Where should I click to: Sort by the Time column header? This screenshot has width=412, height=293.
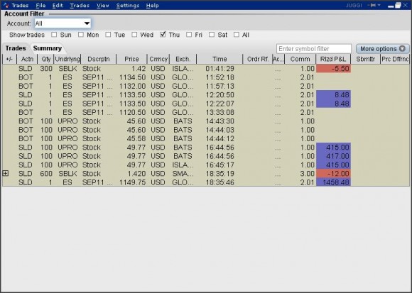219,60
